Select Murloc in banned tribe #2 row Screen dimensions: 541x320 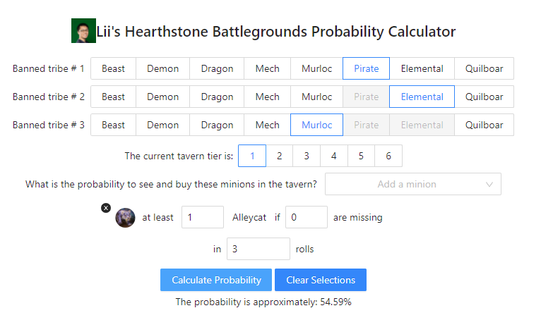coord(316,97)
